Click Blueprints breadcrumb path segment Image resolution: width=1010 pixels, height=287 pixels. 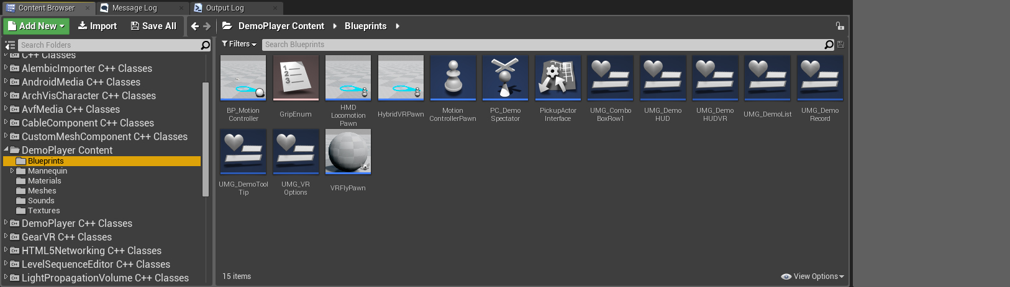(x=365, y=26)
